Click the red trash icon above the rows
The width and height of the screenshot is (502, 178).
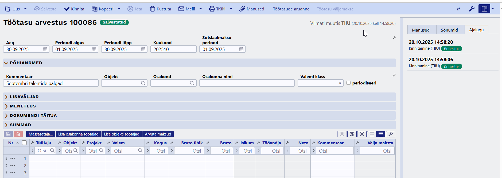coord(18,134)
